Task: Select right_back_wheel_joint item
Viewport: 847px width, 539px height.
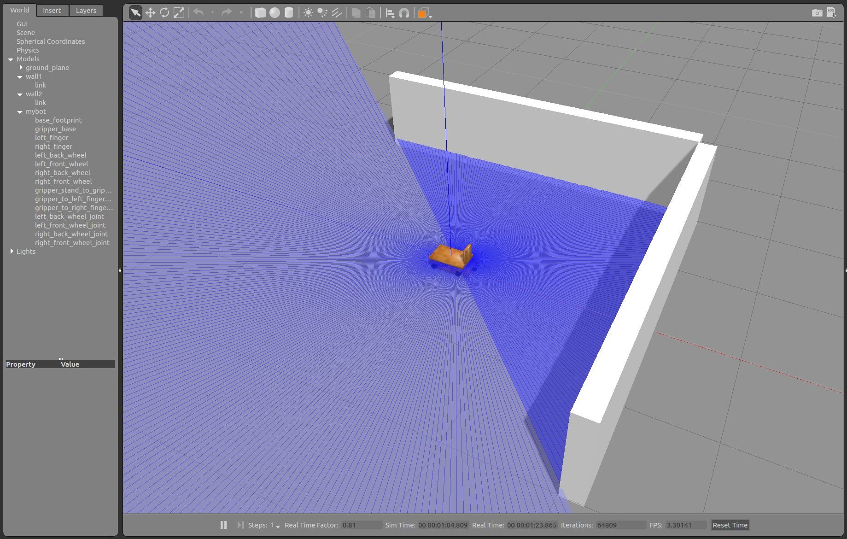Action: click(x=71, y=234)
